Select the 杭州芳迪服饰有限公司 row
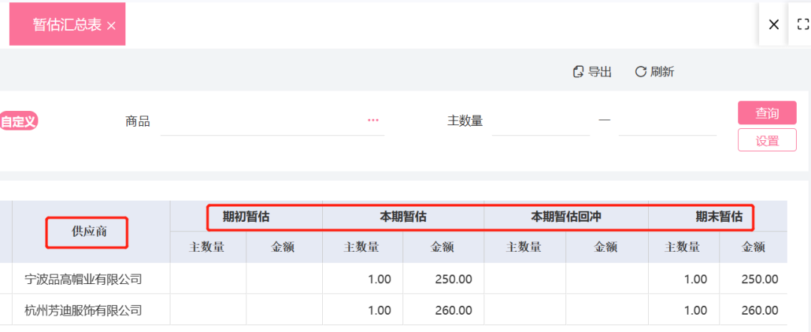The width and height of the screenshot is (811, 332). [x=393, y=310]
